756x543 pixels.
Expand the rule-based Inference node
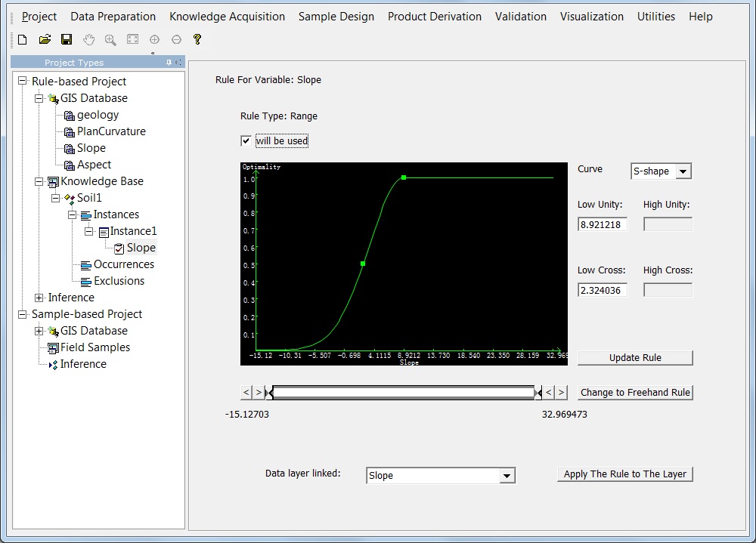(39, 298)
